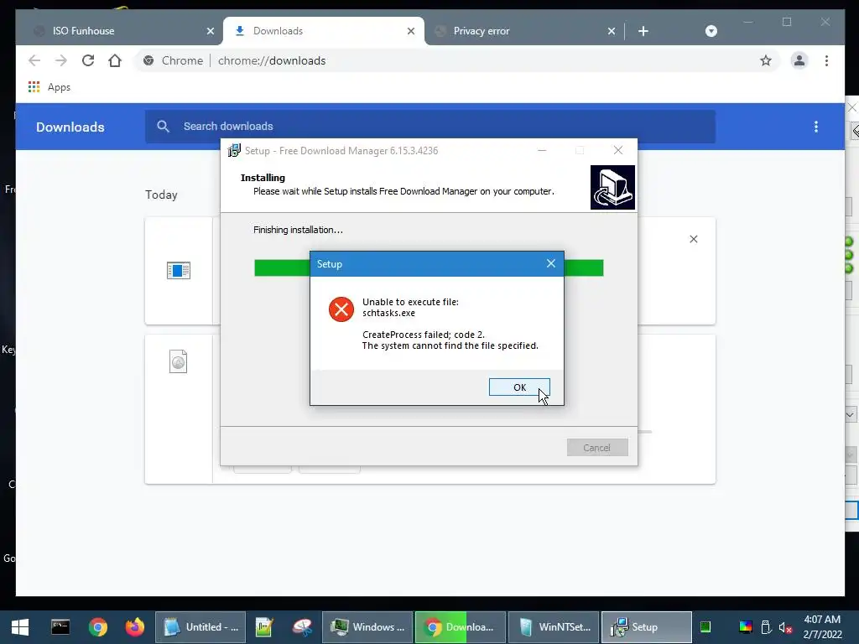Go back in Chrome
This screenshot has height=644, width=859.
point(34,60)
